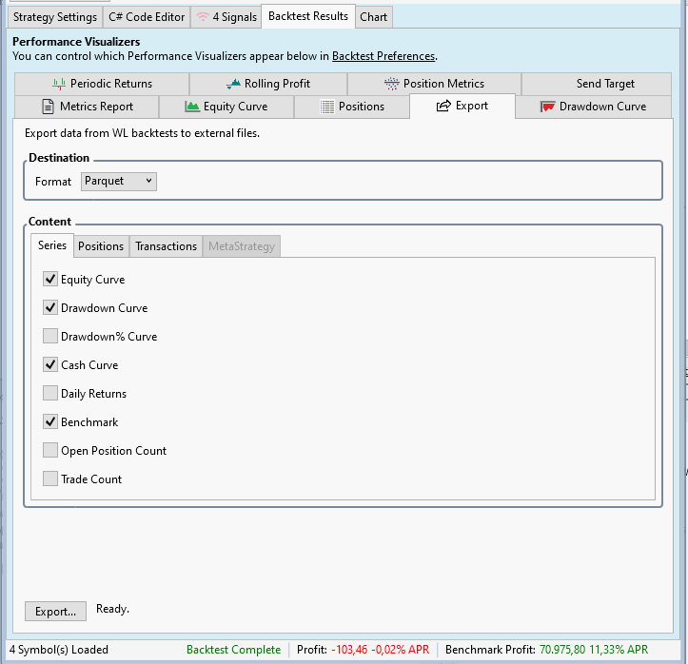Open the Backtest Preferences link

(x=383, y=56)
